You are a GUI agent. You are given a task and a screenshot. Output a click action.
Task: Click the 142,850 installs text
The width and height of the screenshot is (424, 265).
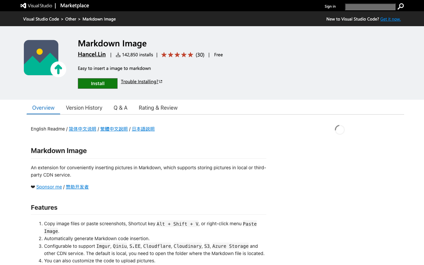(137, 55)
